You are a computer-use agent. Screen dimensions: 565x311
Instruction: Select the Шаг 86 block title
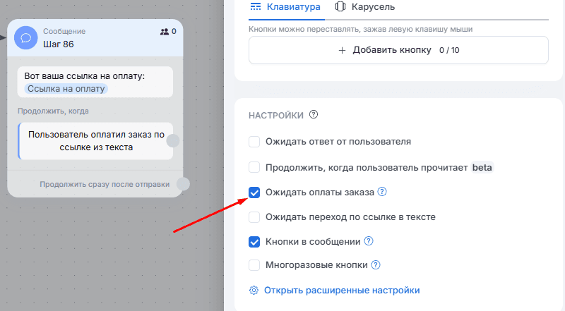pyautogui.click(x=59, y=44)
